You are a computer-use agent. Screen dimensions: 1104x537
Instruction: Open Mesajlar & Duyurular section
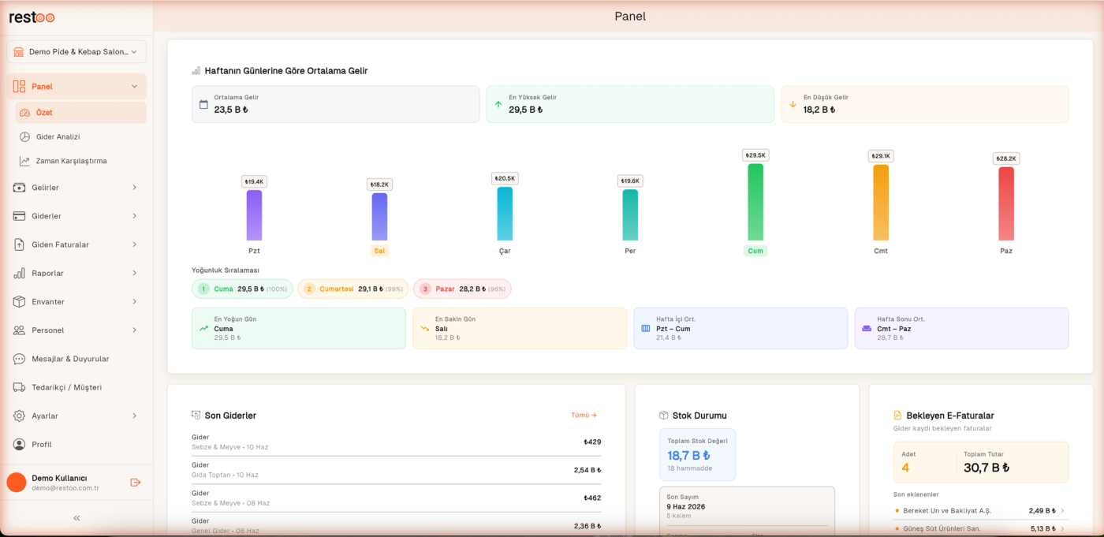point(76,359)
